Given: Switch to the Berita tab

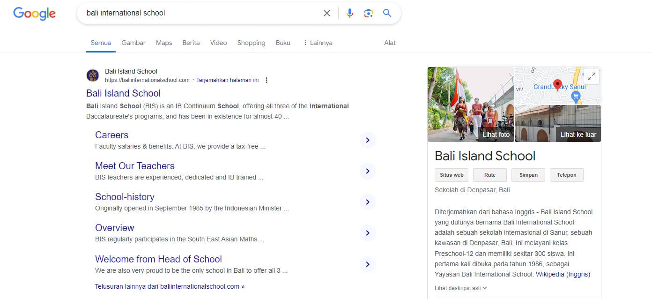Looking at the screenshot, I should click(x=191, y=43).
